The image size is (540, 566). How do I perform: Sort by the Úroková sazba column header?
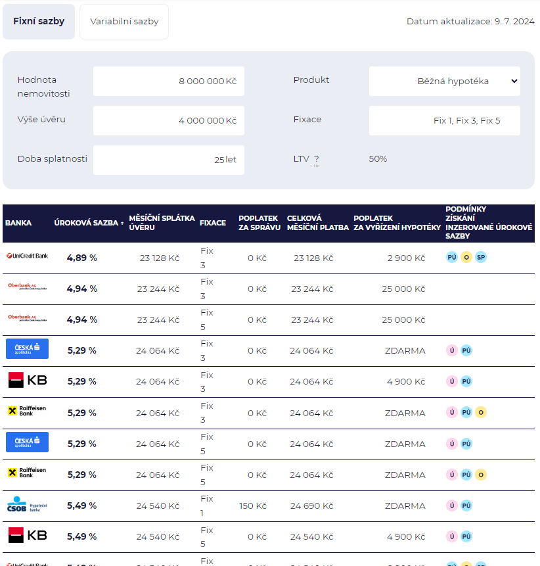tap(89, 223)
